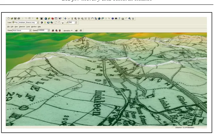Click the What's This help pointer icon
Image resolution: width=214 pixels, height=134 pixels.
pyautogui.click(x=60, y=19)
